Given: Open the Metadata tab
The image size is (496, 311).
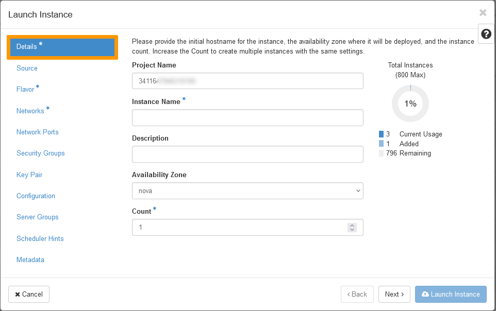Looking at the screenshot, I should click(30, 260).
